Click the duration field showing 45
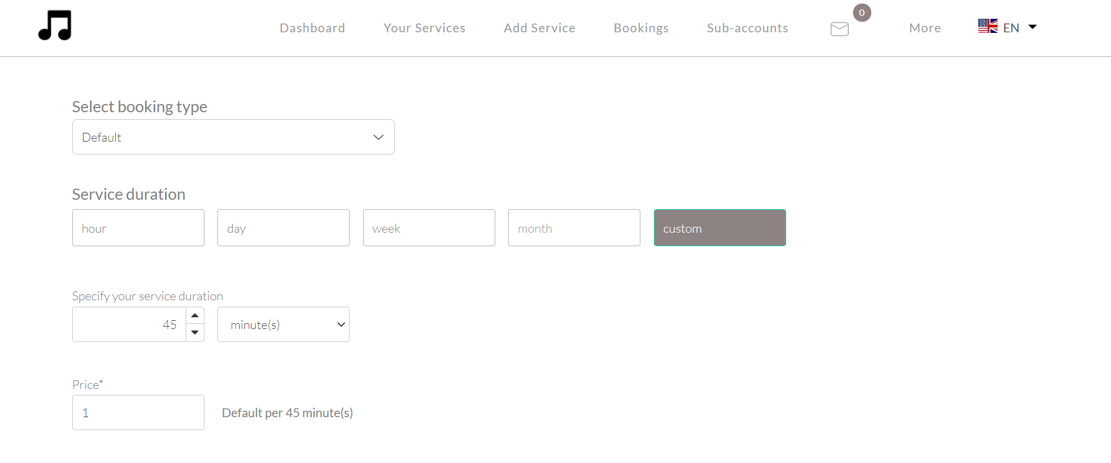1111x463 pixels. pyautogui.click(x=129, y=324)
